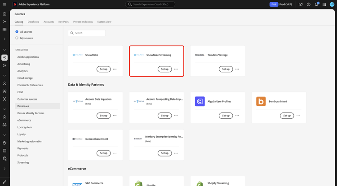This screenshot has width=337, height=186.
Task: Filter by Payments category
Action: tap(23, 148)
